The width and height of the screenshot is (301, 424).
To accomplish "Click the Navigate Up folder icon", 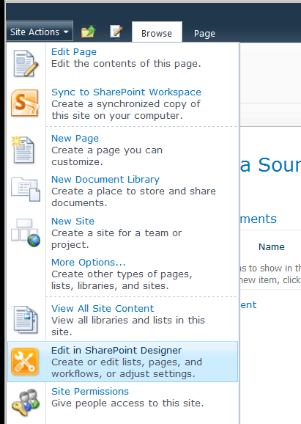I will click(89, 32).
